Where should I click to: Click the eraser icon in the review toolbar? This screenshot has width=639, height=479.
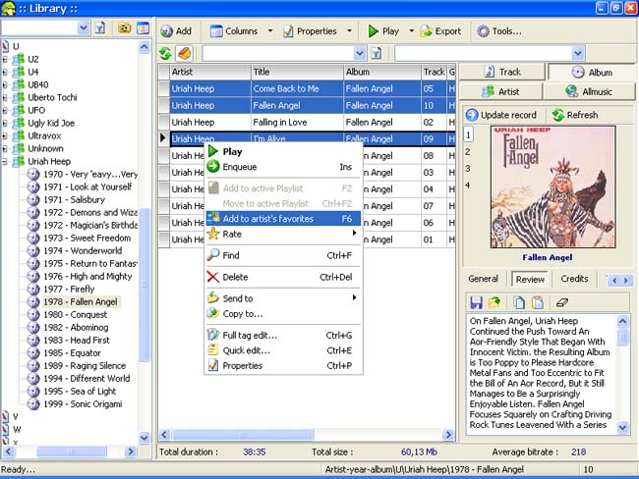(562, 302)
